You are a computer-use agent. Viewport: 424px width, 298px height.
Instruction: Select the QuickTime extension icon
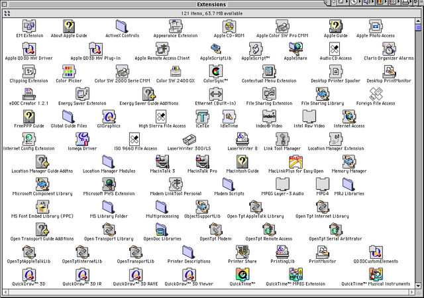pyautogui.click(x=242, y=274)
